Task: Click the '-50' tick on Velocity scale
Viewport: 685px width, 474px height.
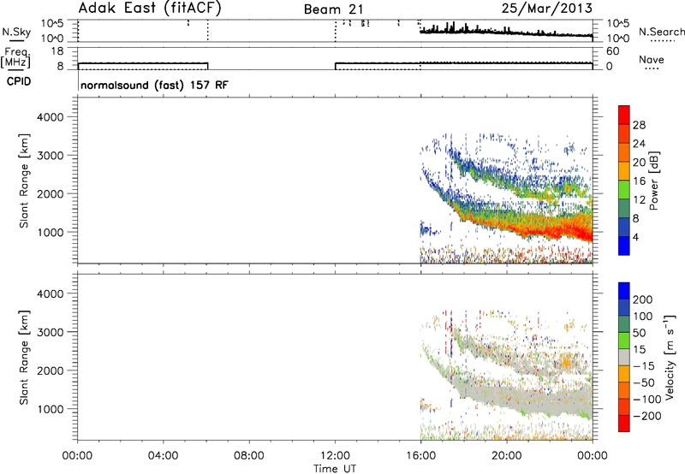Action: 644,382
